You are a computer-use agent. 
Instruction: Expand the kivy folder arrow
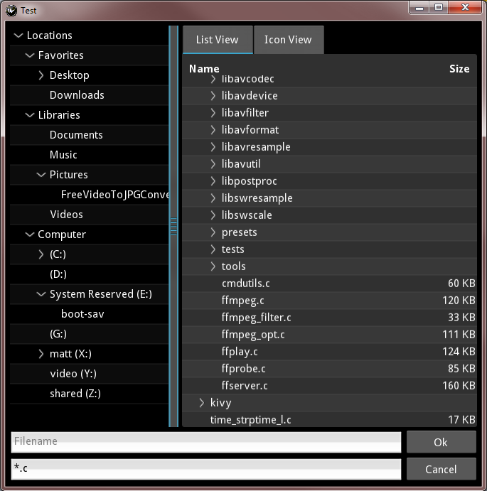click(202, 403)
